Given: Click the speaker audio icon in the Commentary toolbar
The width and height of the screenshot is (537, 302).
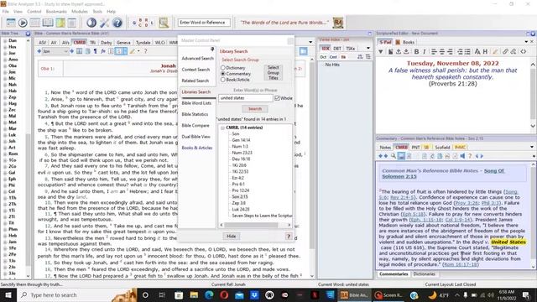Looking at the screenshot, I should (462, 156).
